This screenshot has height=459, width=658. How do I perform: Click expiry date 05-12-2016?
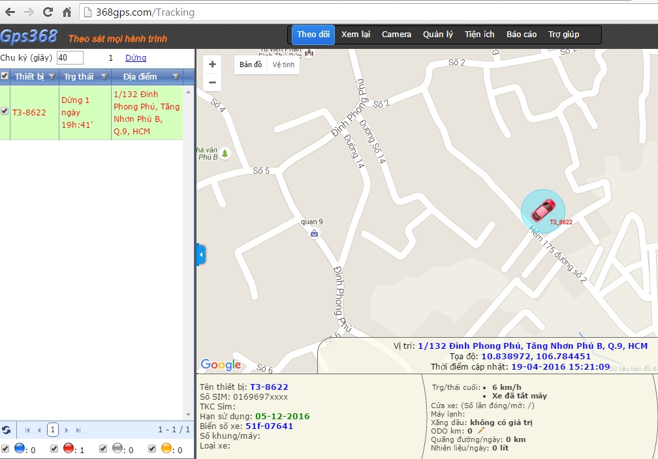coord(283,416)
